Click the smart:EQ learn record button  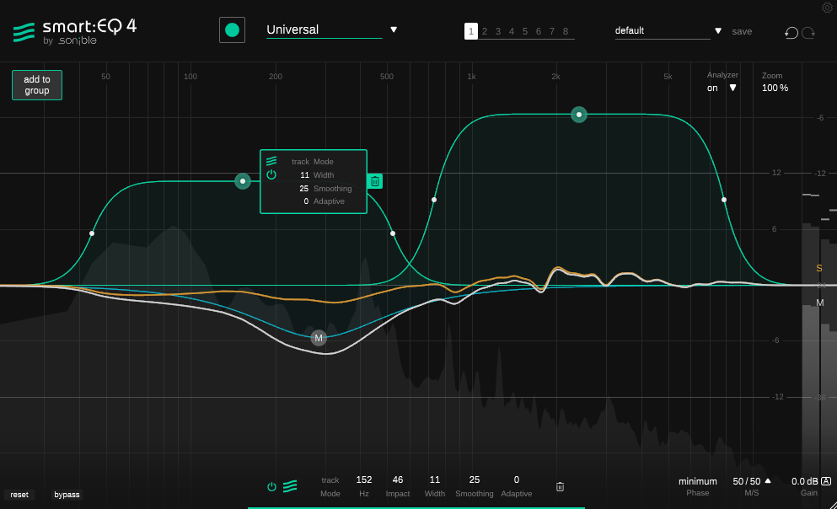(x=232, y=30)
